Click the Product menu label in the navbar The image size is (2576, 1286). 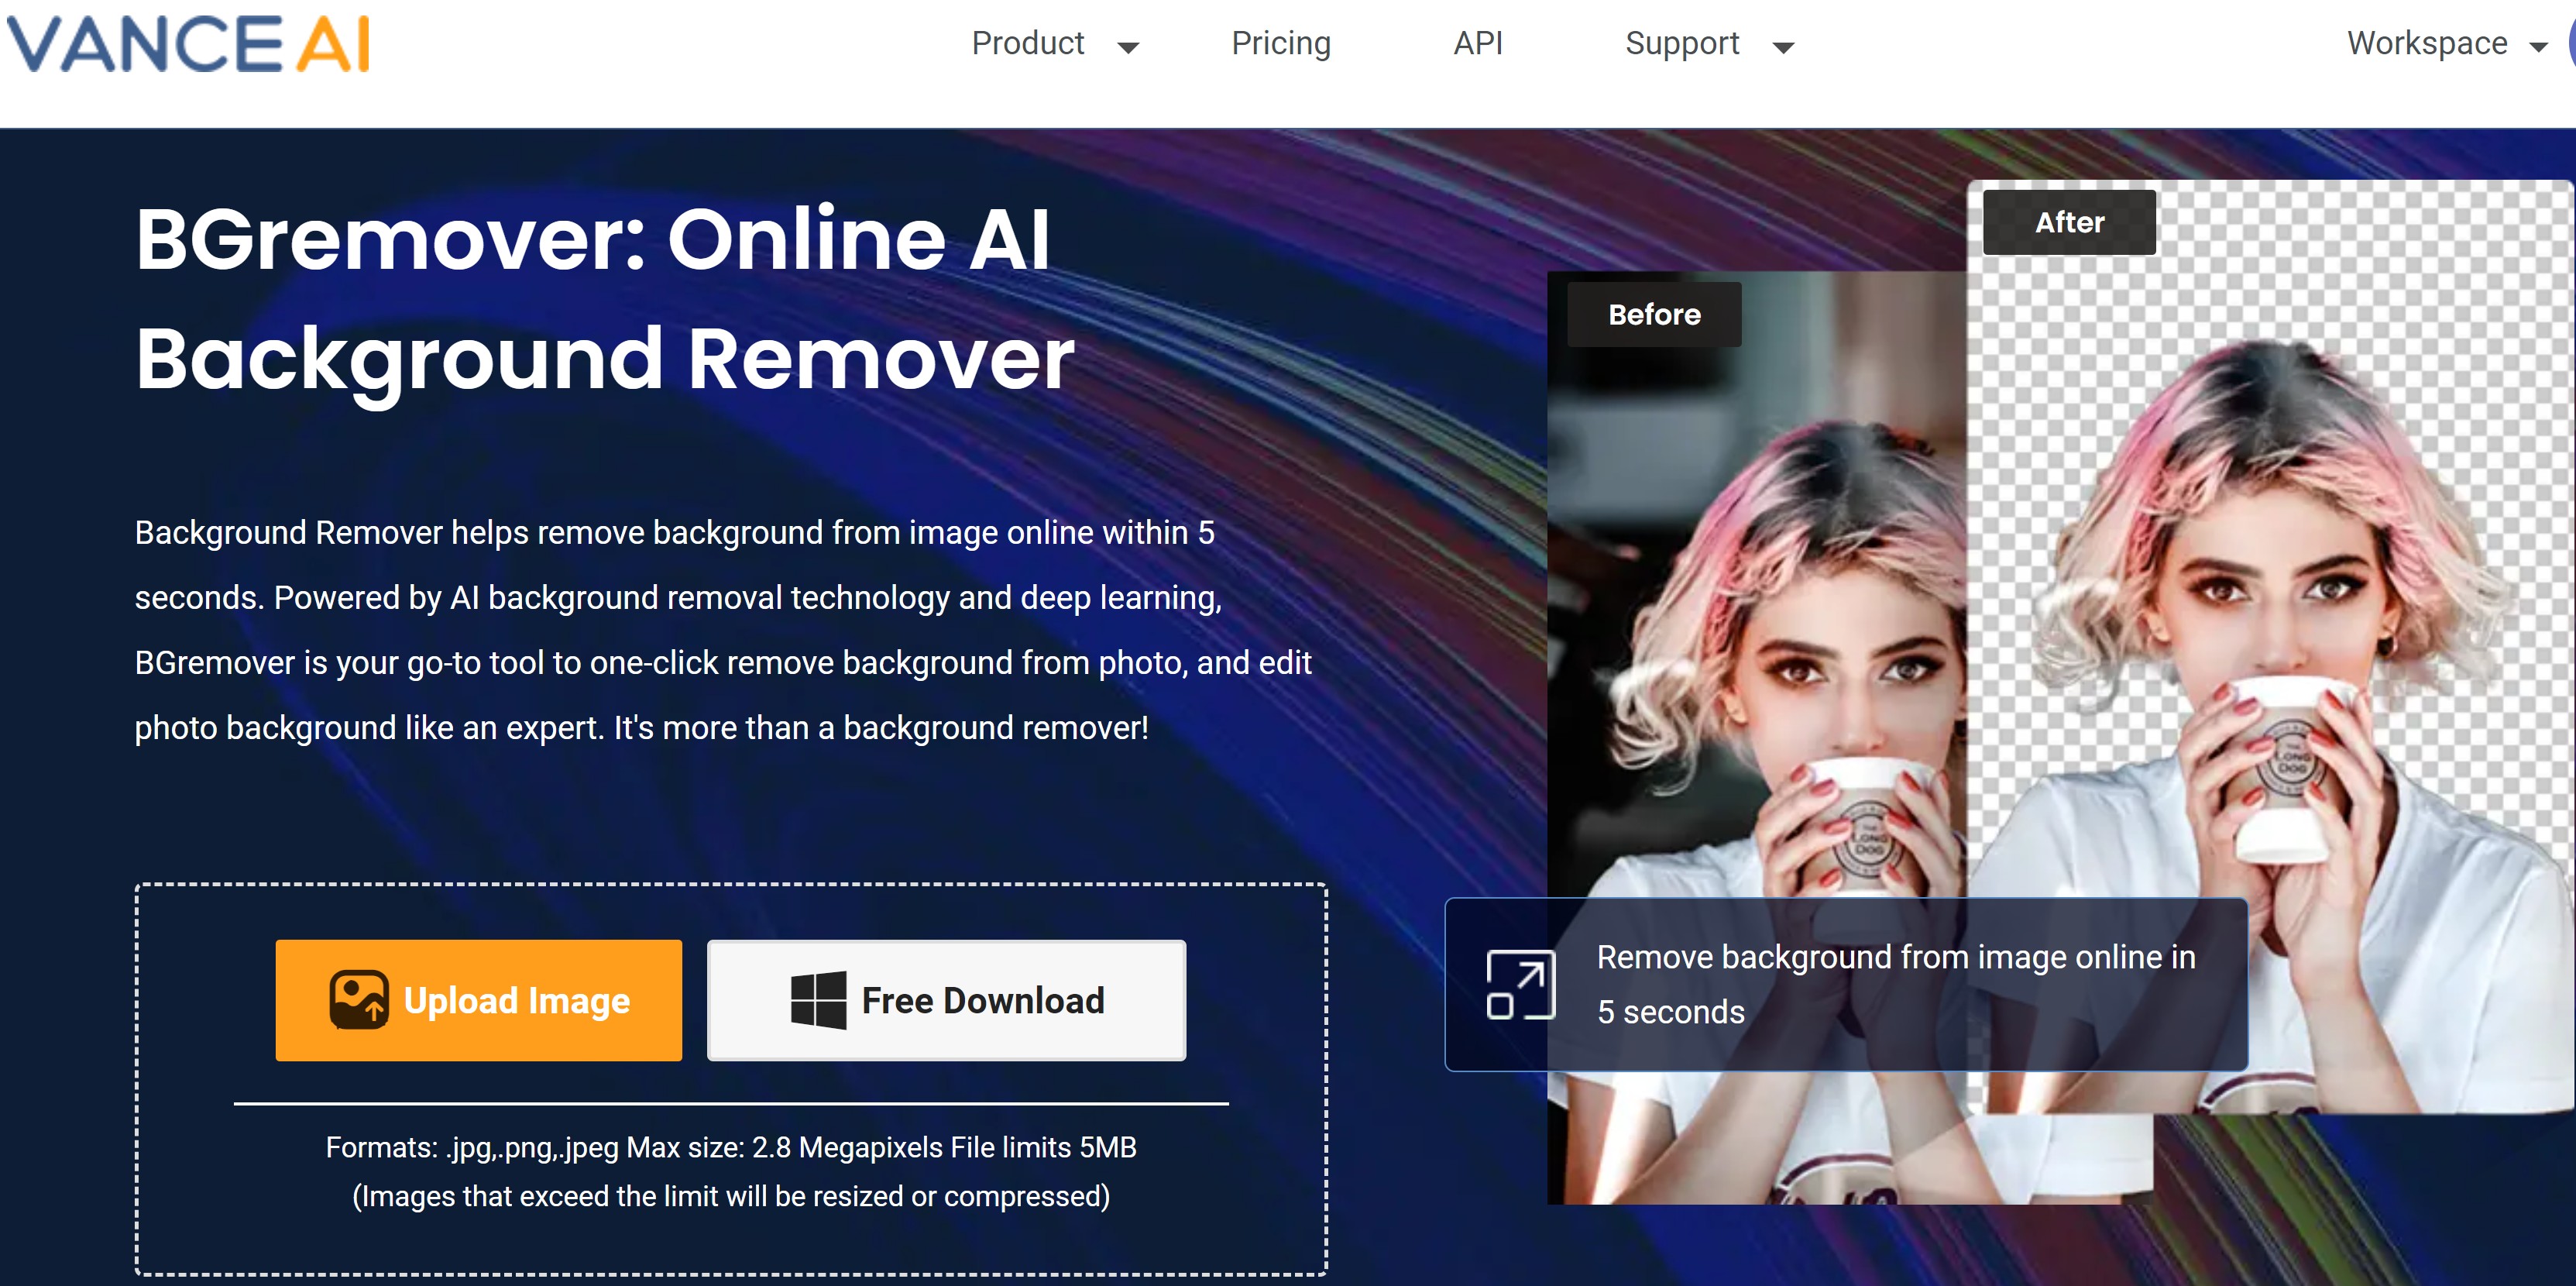[x=1028, y=44]
